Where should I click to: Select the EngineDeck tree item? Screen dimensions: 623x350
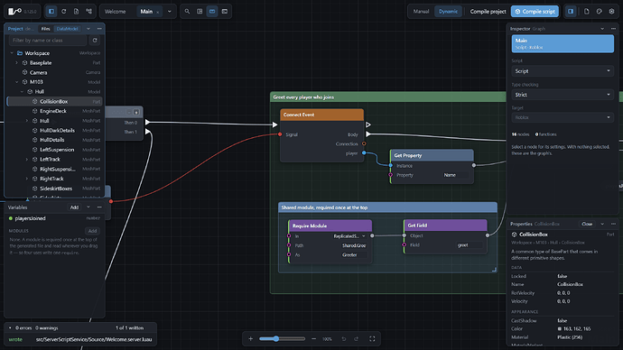pyautogui.click(x=55, y=111)
